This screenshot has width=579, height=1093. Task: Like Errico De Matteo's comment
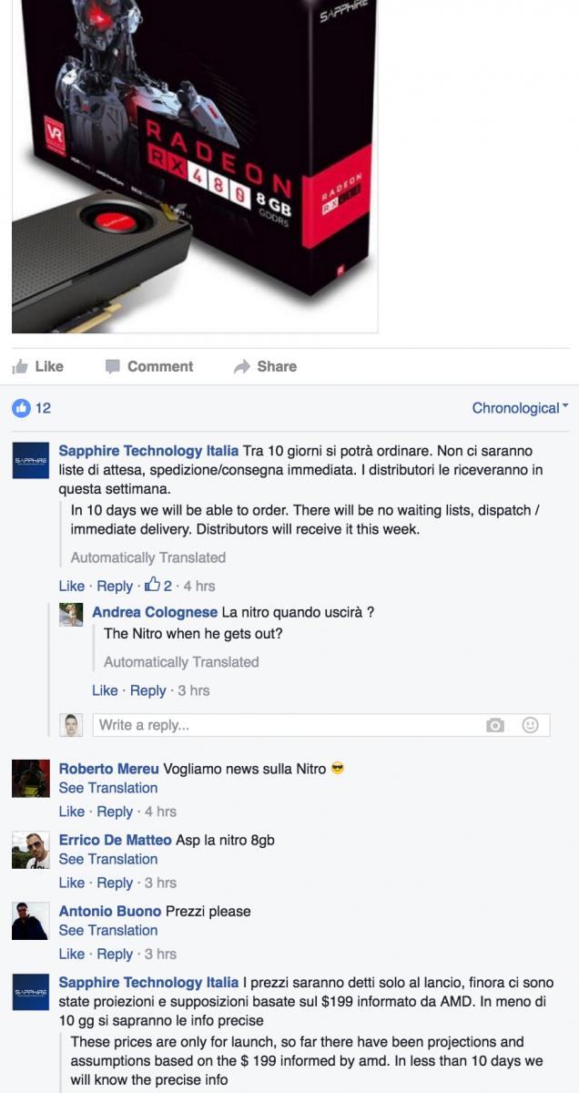click(72, 883)
